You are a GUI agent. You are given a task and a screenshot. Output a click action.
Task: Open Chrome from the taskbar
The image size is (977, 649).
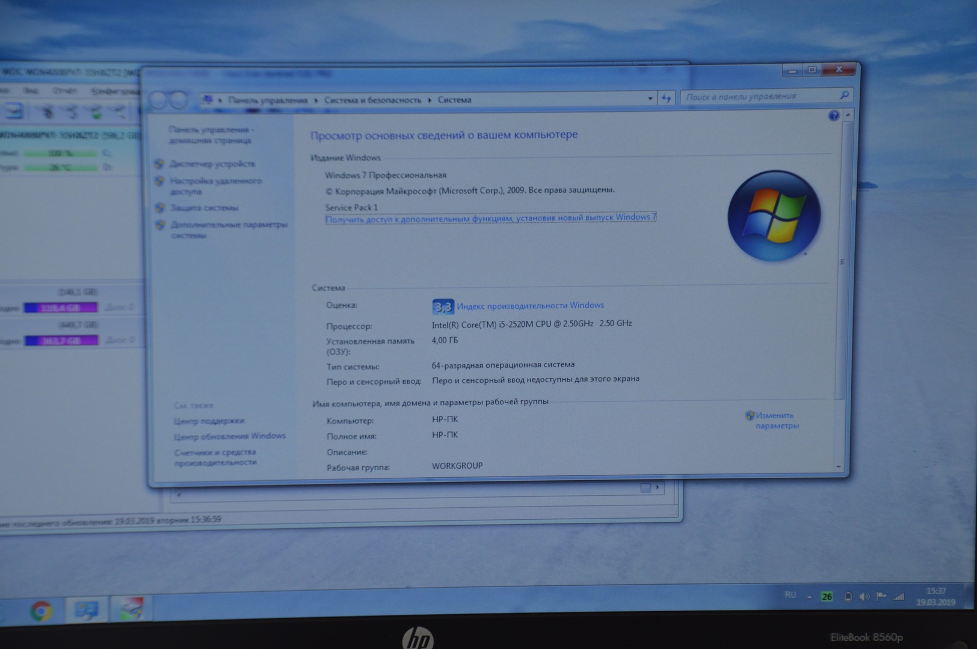(x=42, y=611)
